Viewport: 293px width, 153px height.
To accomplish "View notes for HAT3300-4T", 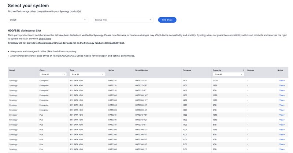I will coord(282,145).
